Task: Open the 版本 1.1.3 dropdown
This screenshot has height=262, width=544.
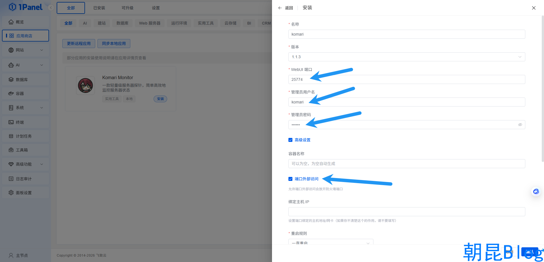Action: pos(407,57)
